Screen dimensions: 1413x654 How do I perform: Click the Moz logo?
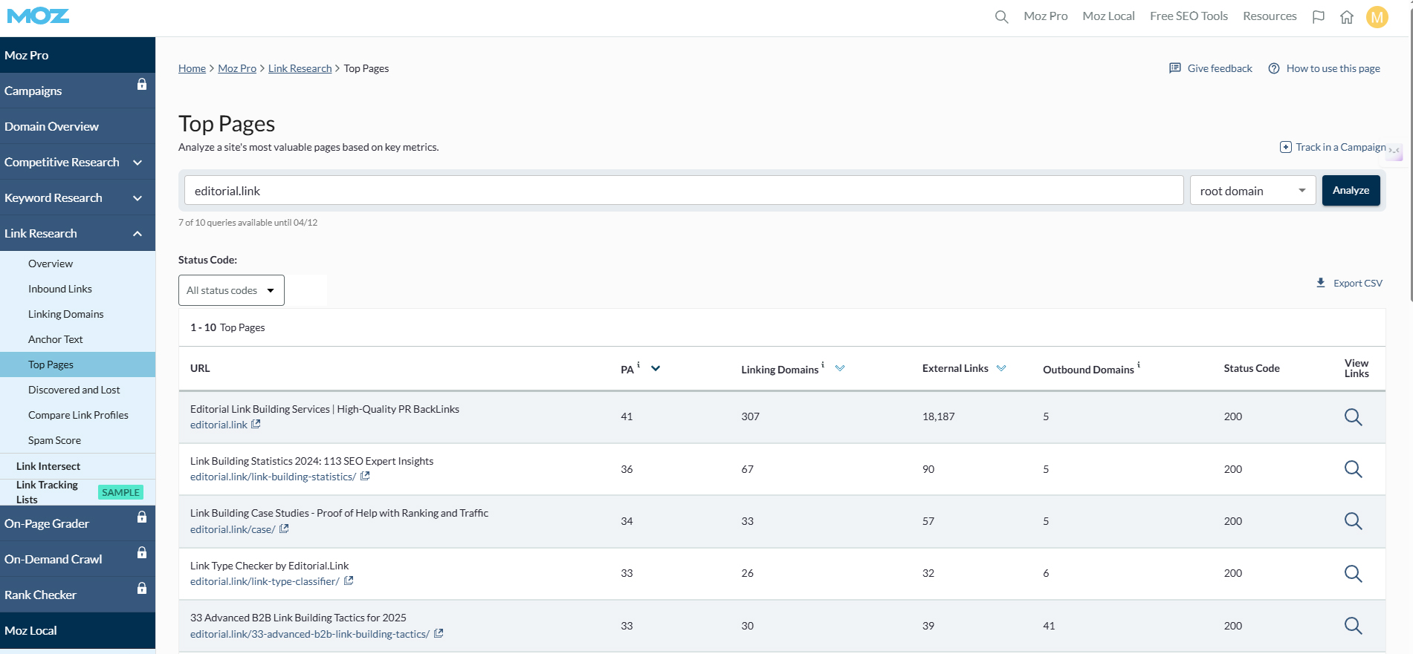tap(38, 16)
